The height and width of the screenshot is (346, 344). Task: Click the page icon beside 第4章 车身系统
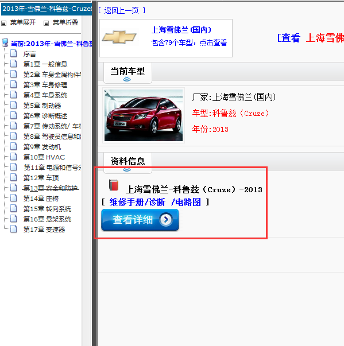point(14,95)
